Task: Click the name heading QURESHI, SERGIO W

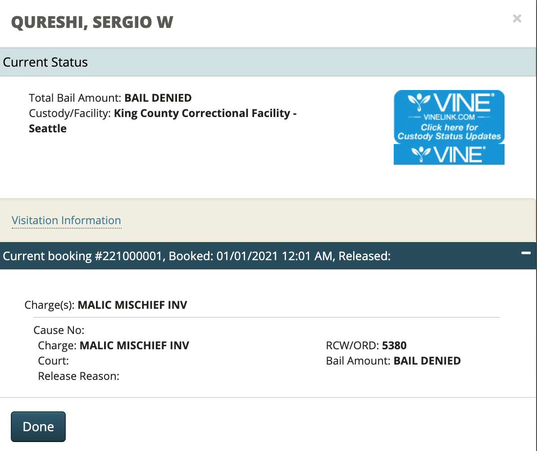Action: 92,22
